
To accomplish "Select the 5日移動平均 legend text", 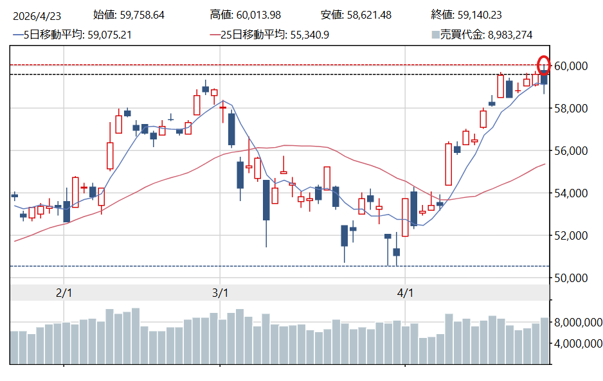I will click(77, 35).
